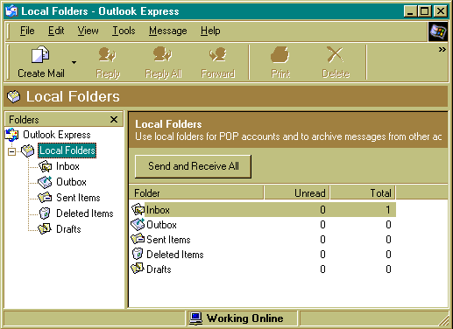Click the Delete toolbar icon
Viewport: 453px width, 329px height.
point(335,54)
